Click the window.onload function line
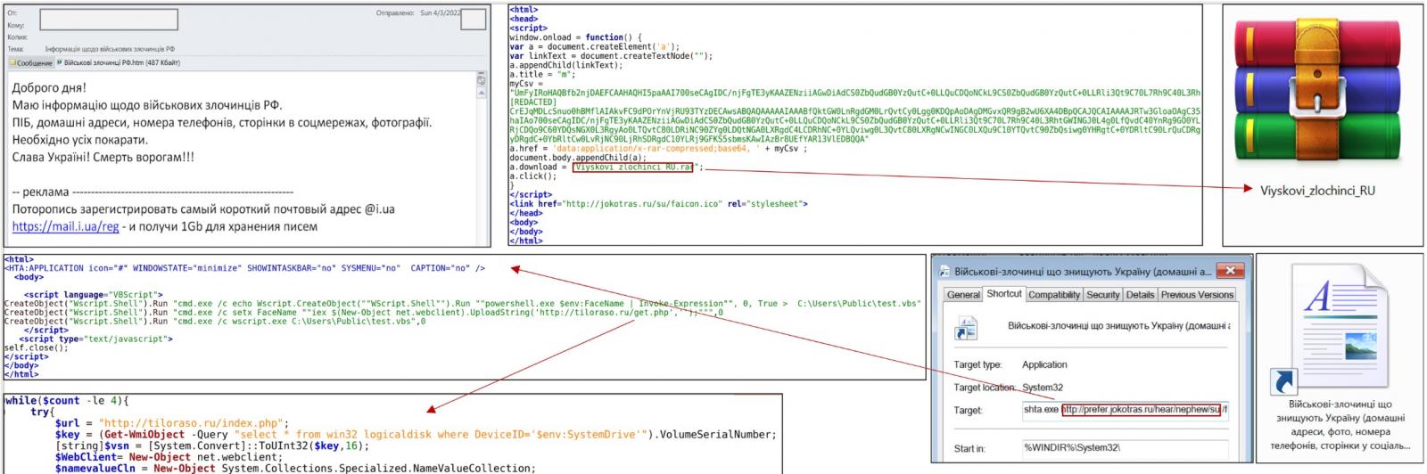 575,37
